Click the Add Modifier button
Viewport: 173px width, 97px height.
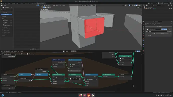[158, 27]
